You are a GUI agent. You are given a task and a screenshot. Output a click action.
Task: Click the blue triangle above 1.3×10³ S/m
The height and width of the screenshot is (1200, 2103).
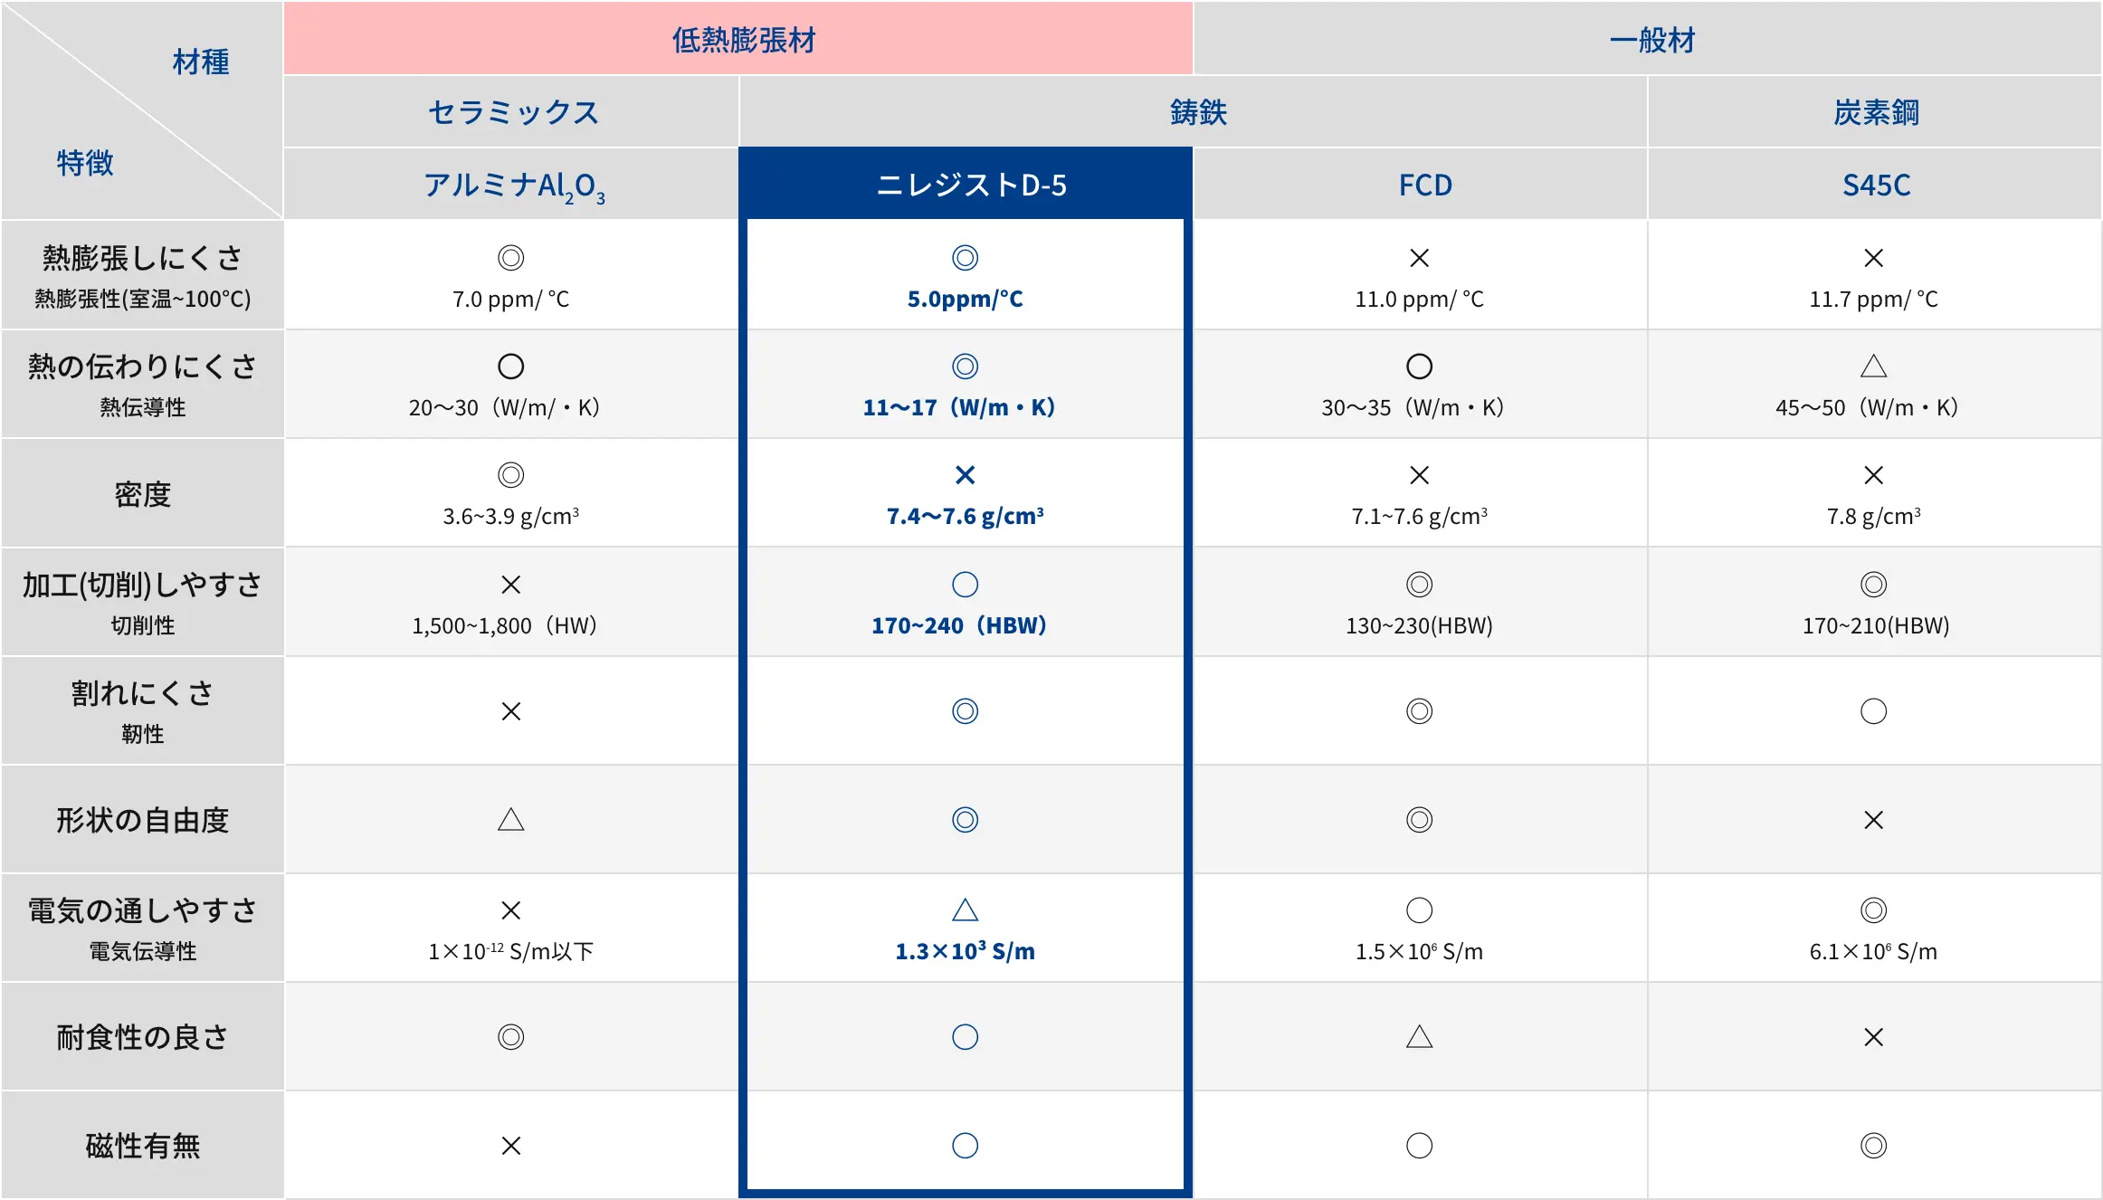click(x=965, y=910)
